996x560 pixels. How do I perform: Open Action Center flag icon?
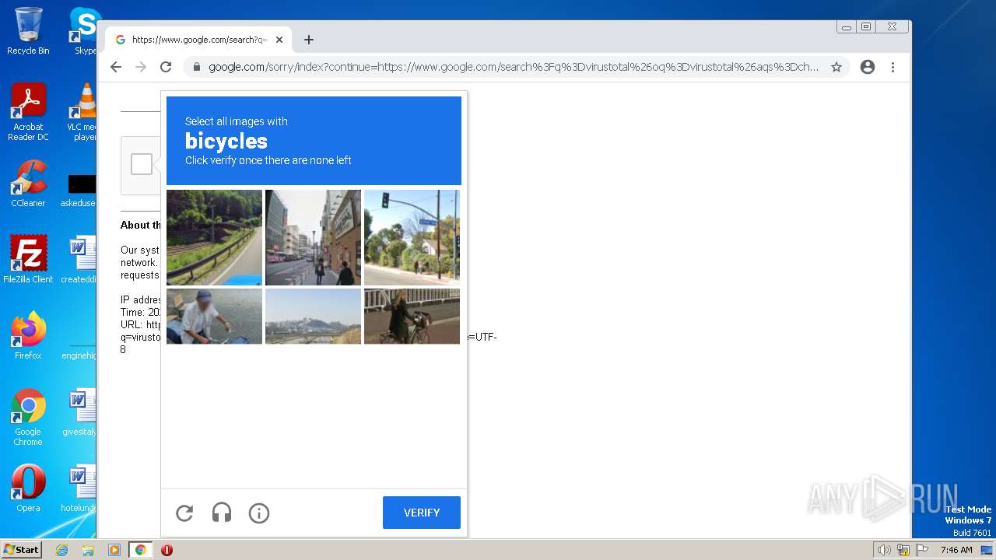tap(922, 550)
